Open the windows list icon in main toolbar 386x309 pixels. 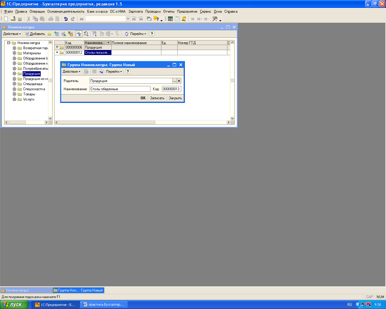(x=149, y=19)
